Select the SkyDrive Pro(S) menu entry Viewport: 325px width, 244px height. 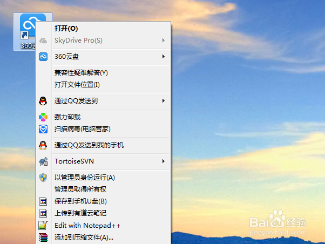tap(103, 40)
